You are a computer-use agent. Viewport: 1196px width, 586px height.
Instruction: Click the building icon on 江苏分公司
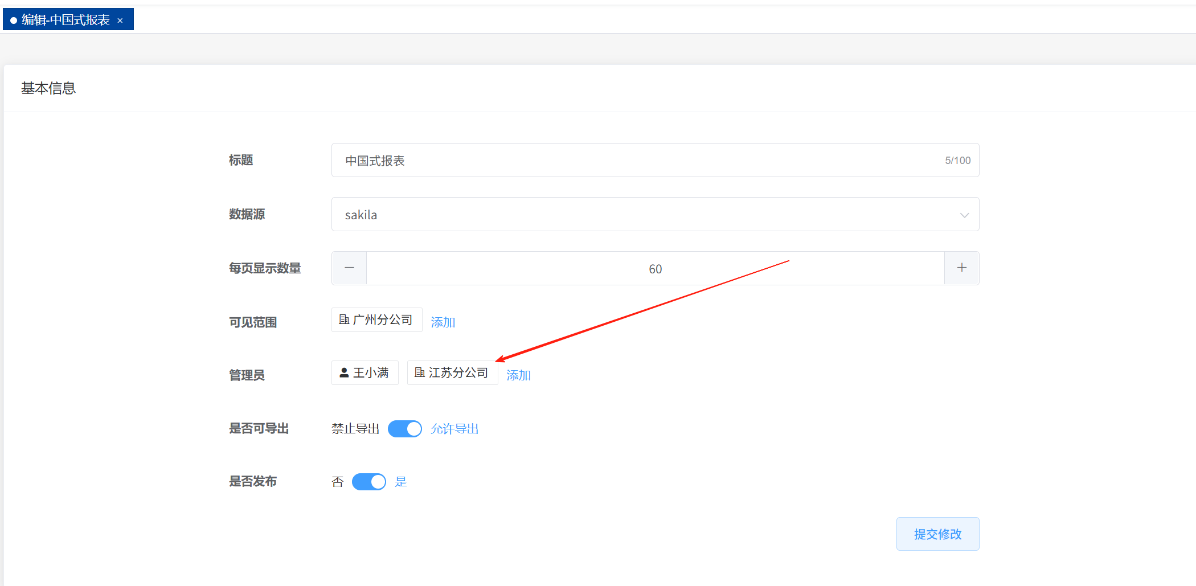click(x=420, y=372)
